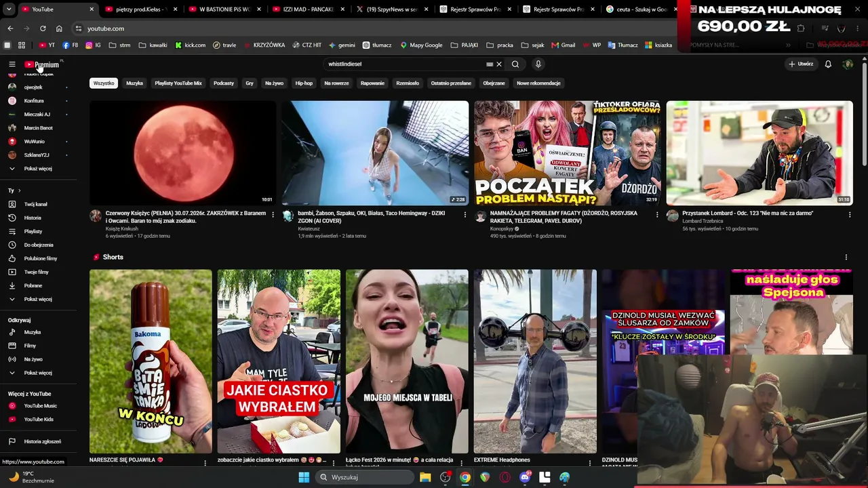The width and height of the screenshot is (868, 488).
Task: Open the YouTube notifications bell
Action: (x=828, y=64)
